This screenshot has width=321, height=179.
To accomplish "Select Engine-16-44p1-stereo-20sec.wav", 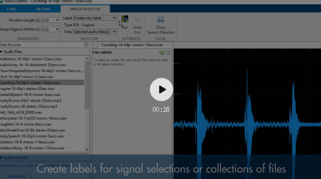I will coord(27,89).
